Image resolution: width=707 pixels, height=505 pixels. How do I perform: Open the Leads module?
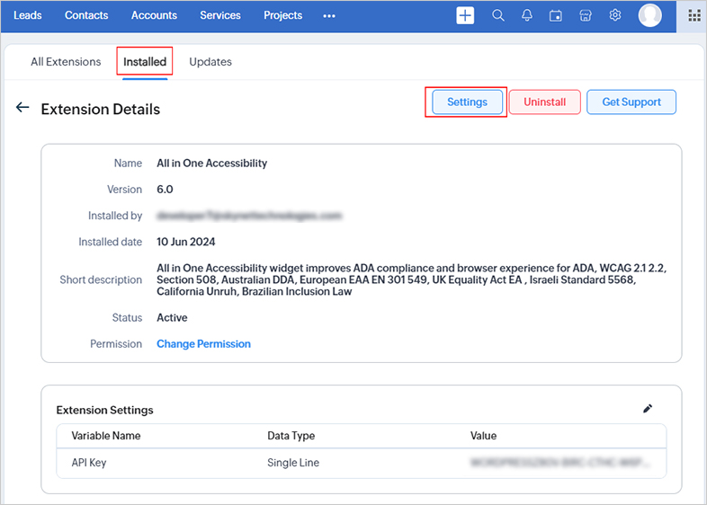coord(28,15)
